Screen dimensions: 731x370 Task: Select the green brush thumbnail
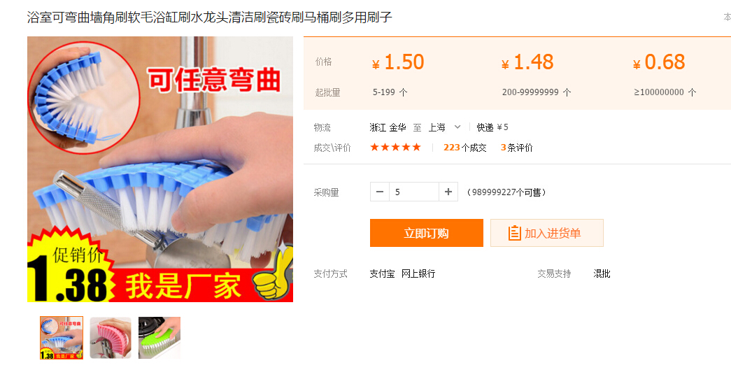[159, 338]
